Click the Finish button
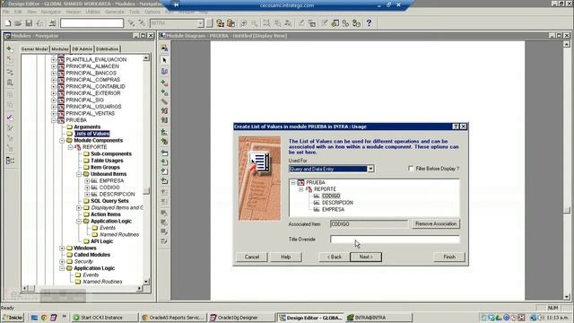The height and width of the screenshot is (323, 574). pyautogui.click(x=449, y=257)
